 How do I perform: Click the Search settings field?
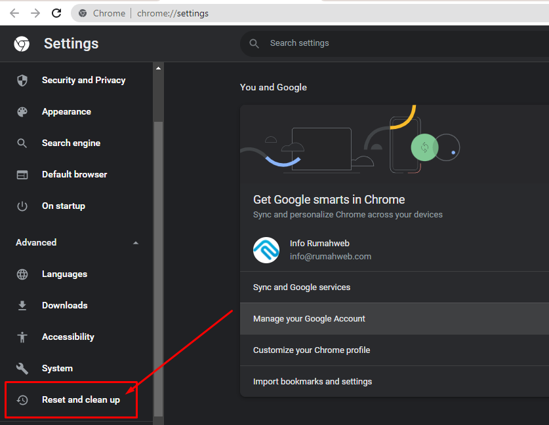394,43
